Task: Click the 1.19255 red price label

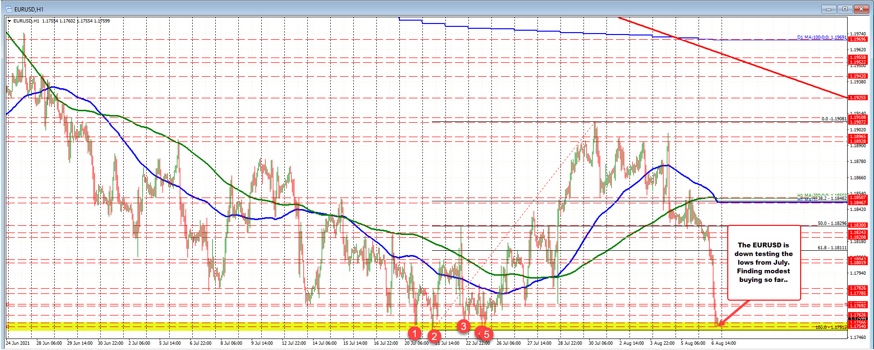Action: (857, 98)
